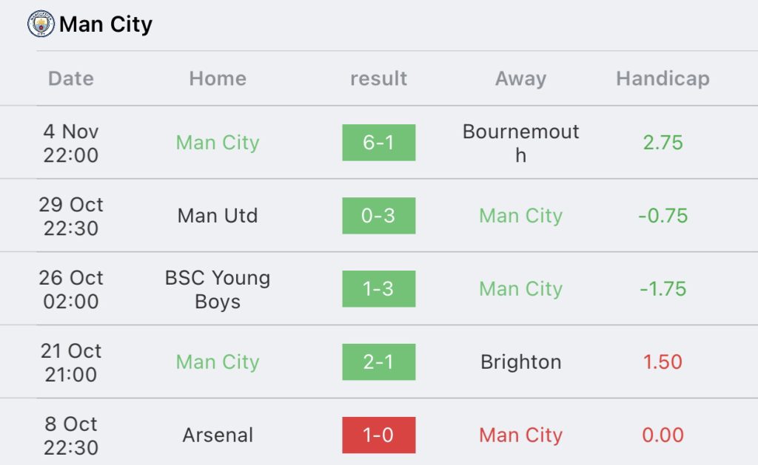Select the Home column header

218,78
